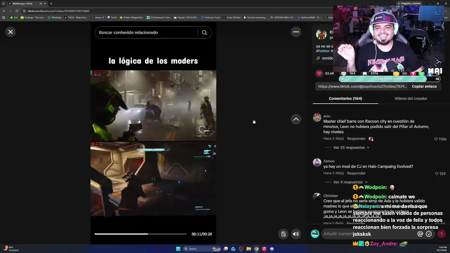This screenshot has width=450, height=253.
Task: Open comments via the speech bubble icon
Action: pos(343,73)
